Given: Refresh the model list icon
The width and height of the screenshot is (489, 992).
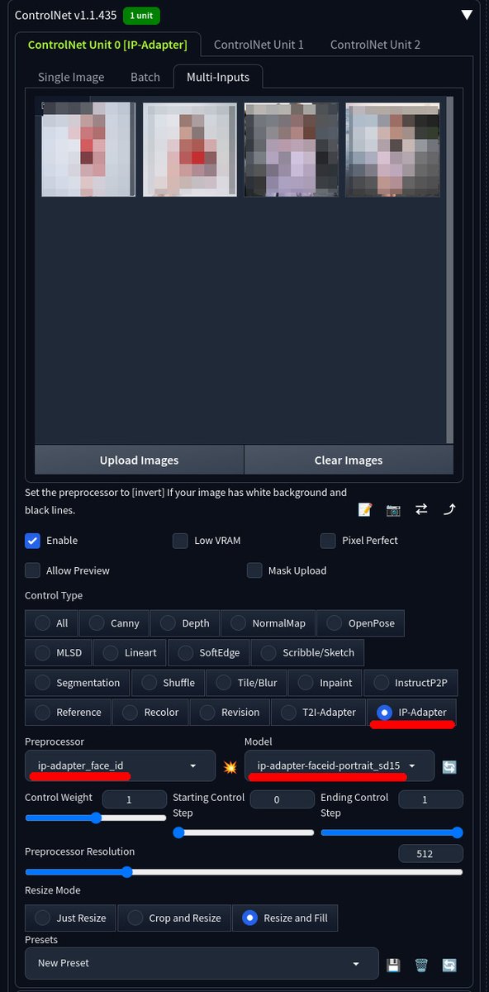Looking at the screenshot, I should coord(449,767).
